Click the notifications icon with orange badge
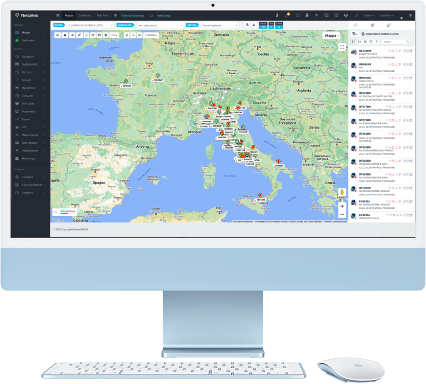This screenshot has height=384, width=426. point(287,15)
